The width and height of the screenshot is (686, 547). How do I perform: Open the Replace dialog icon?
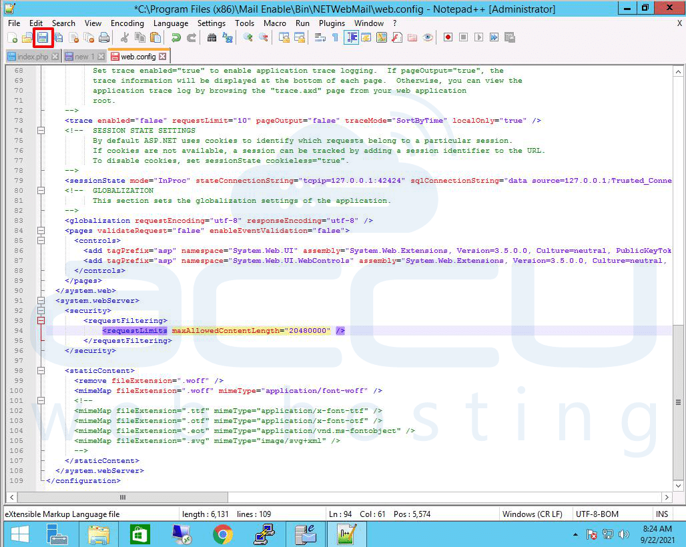[x=228, y=37]
